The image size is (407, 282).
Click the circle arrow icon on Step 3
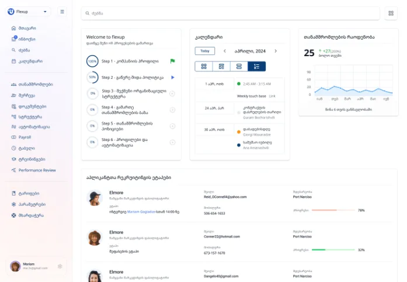click(172, 94)
